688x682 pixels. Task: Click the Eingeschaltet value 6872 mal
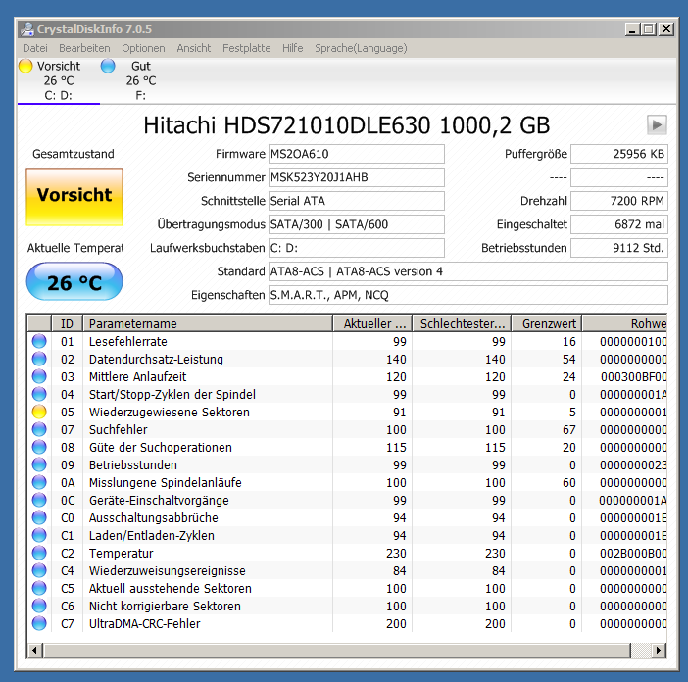coord(619,224)
